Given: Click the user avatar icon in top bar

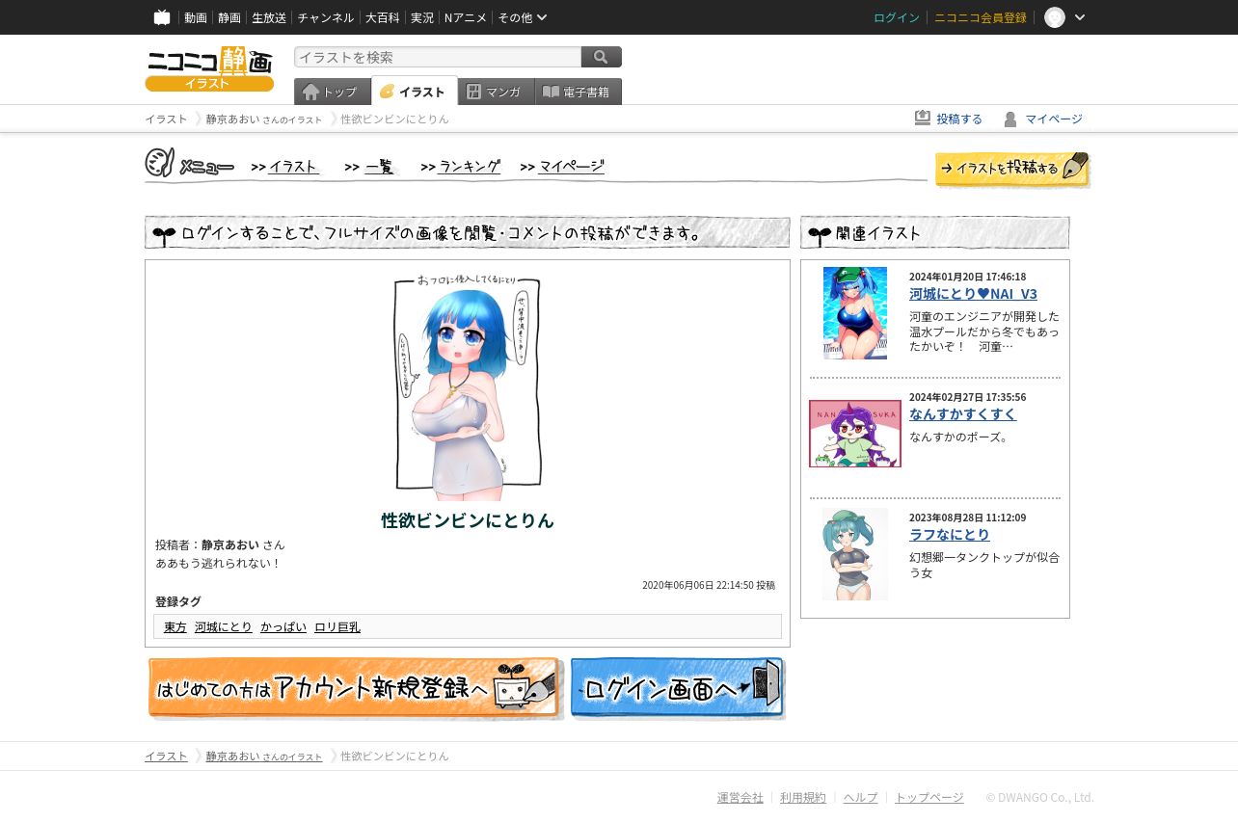Looking at the screenshot, I should 1055,17.
